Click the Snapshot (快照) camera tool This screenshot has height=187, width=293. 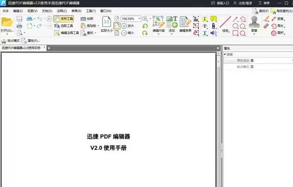87,19
